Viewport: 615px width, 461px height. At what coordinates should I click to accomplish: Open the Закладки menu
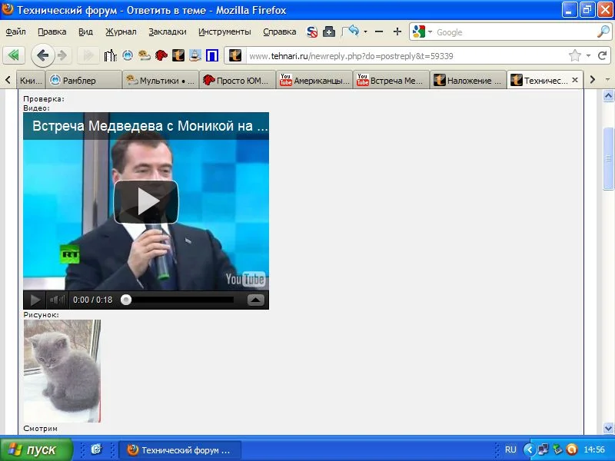(167, 32)
